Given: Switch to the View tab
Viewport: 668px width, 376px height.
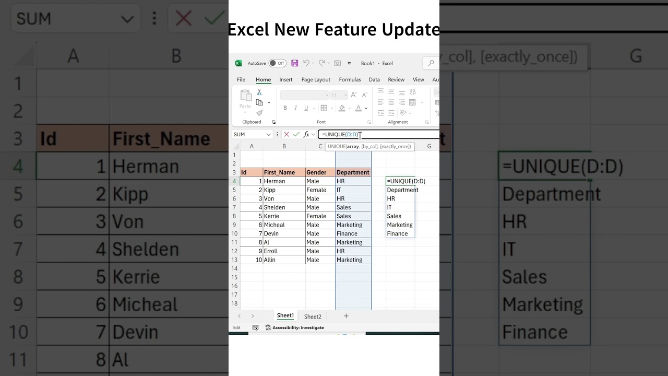Looking at the screenshot, I should [419, 80].
